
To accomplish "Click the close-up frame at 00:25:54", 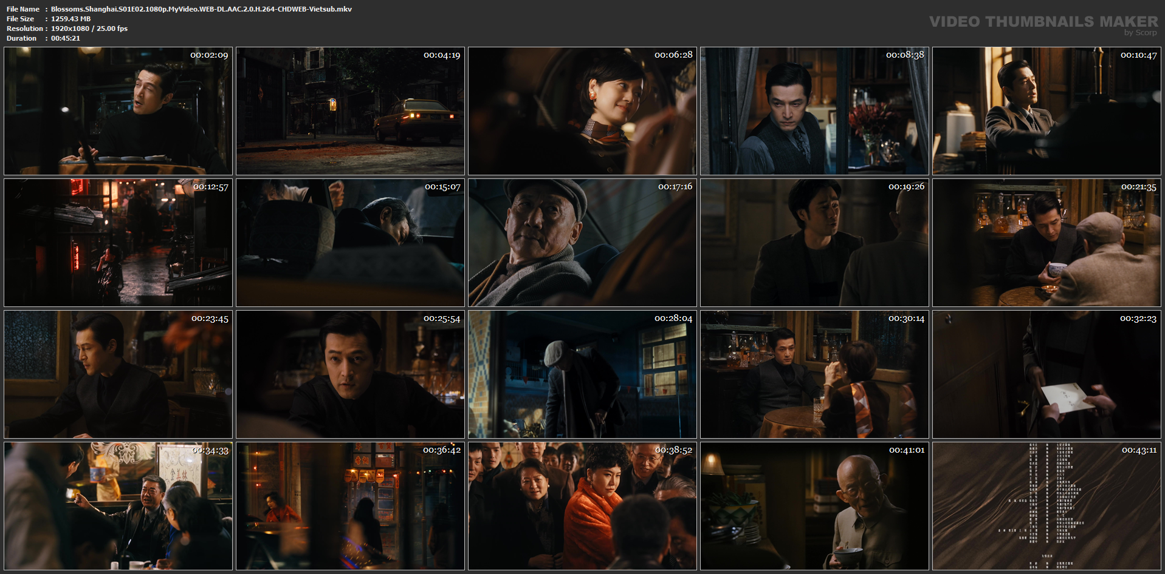I will tap(350, 374).
